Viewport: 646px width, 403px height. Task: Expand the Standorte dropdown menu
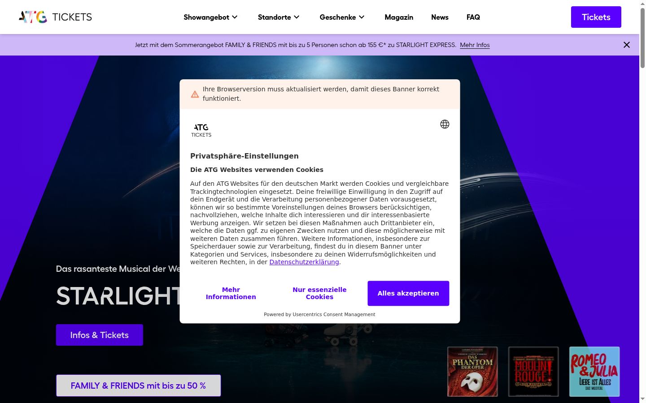pos(279,17)
